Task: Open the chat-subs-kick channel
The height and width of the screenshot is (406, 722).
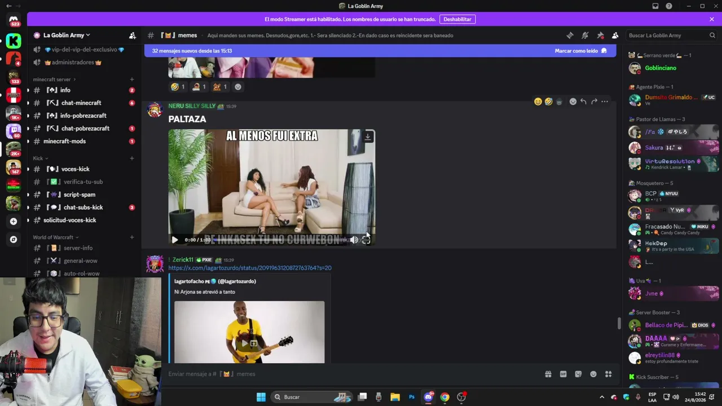Action: pyautogui.click(x=83, y=208)
